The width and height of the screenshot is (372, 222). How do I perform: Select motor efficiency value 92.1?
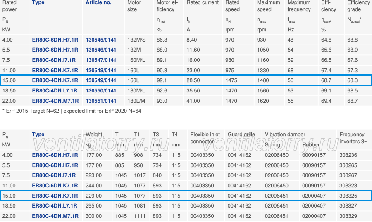point(162,80)
